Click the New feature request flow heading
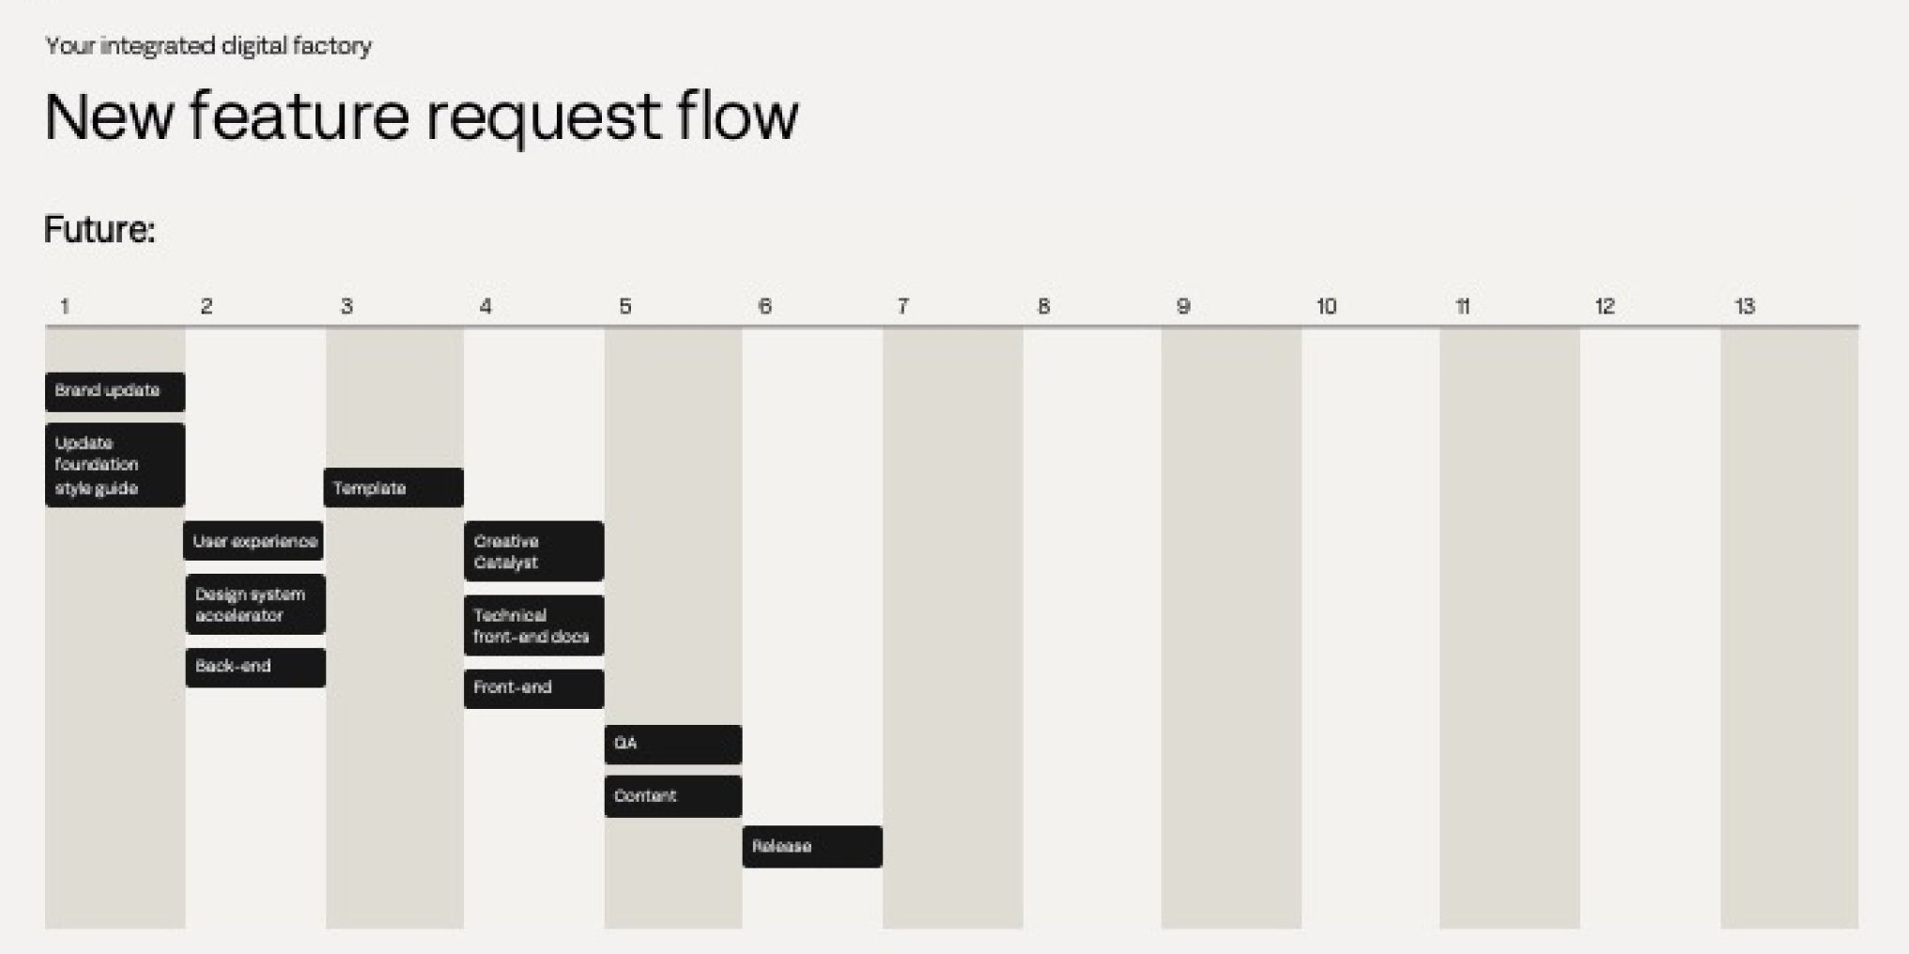1909x954 pixels. click(422, 116)
